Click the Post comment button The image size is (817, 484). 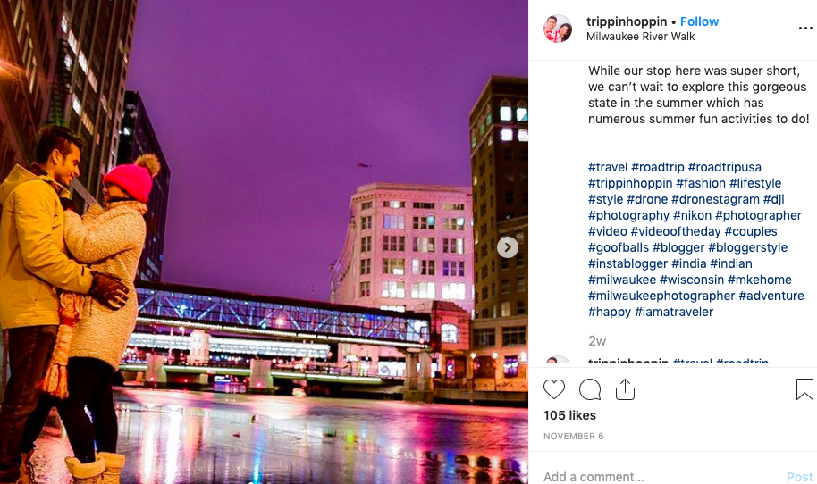click(x=799, y=477)
